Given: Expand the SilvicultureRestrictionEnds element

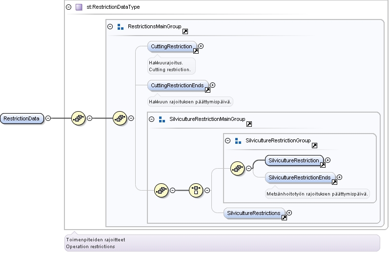Looking at the screenshot, I should point(340,177).
